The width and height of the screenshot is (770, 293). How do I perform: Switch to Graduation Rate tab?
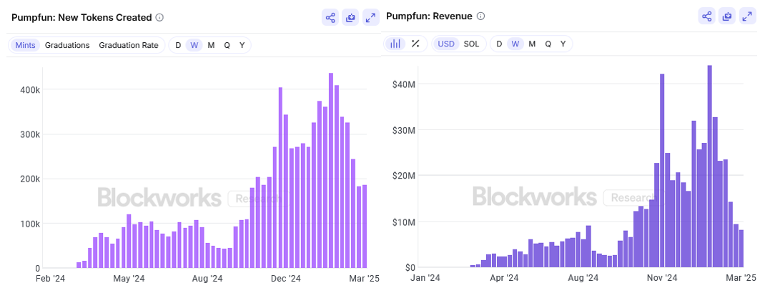tap(129, 45)
